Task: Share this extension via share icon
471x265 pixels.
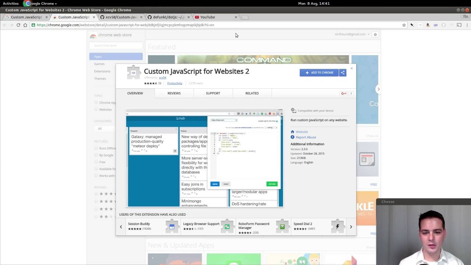Action: (x=343, y=73)
